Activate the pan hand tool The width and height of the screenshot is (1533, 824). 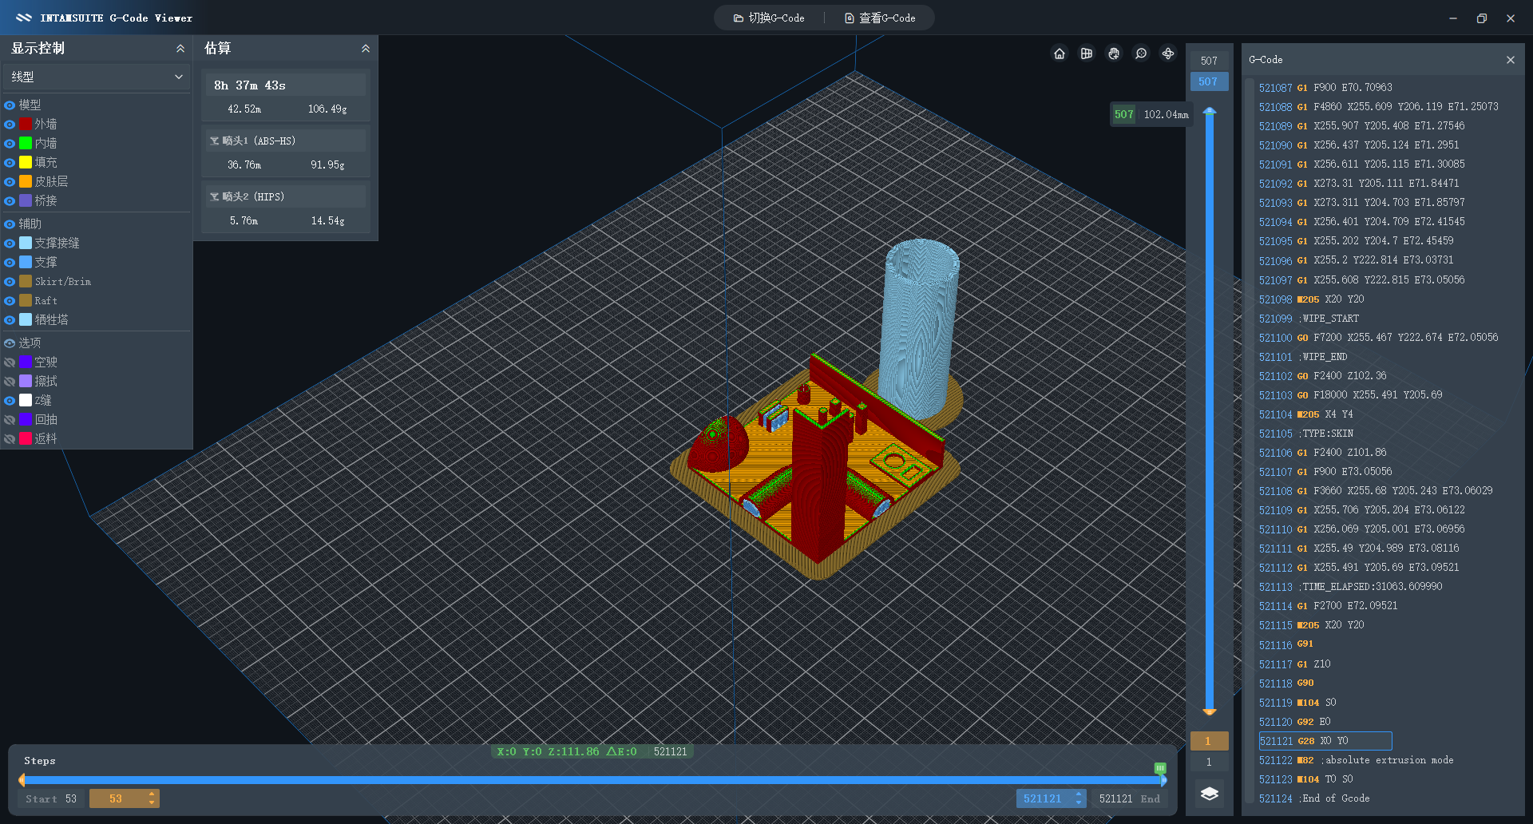1114,53
